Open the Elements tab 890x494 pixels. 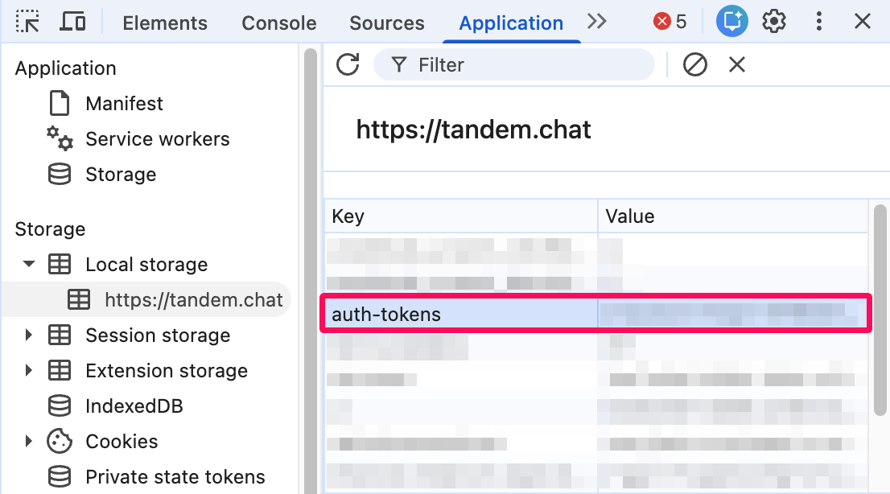(x=165, y=23)
